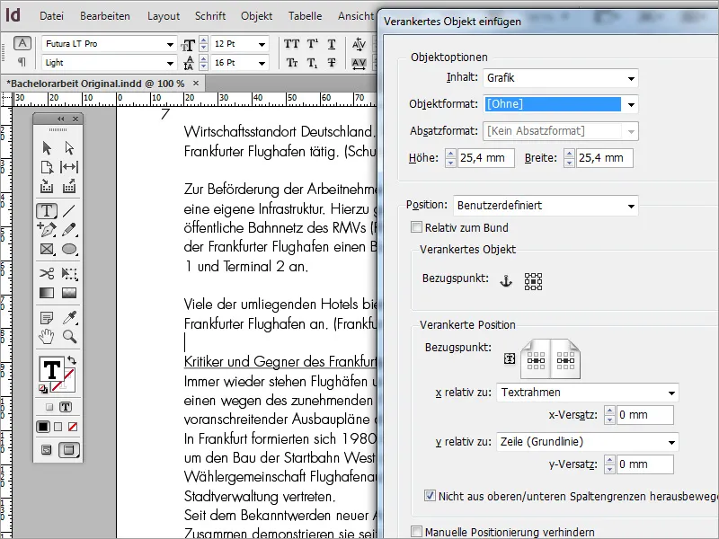Apply All Caps TT formatting
Screen dimensions: 719x539
(x=291, y=44)
